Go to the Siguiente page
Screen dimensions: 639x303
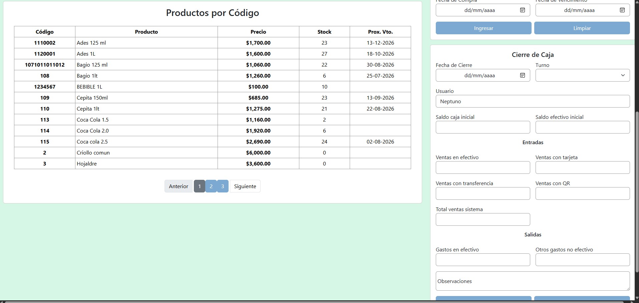(x=245, y=186)
